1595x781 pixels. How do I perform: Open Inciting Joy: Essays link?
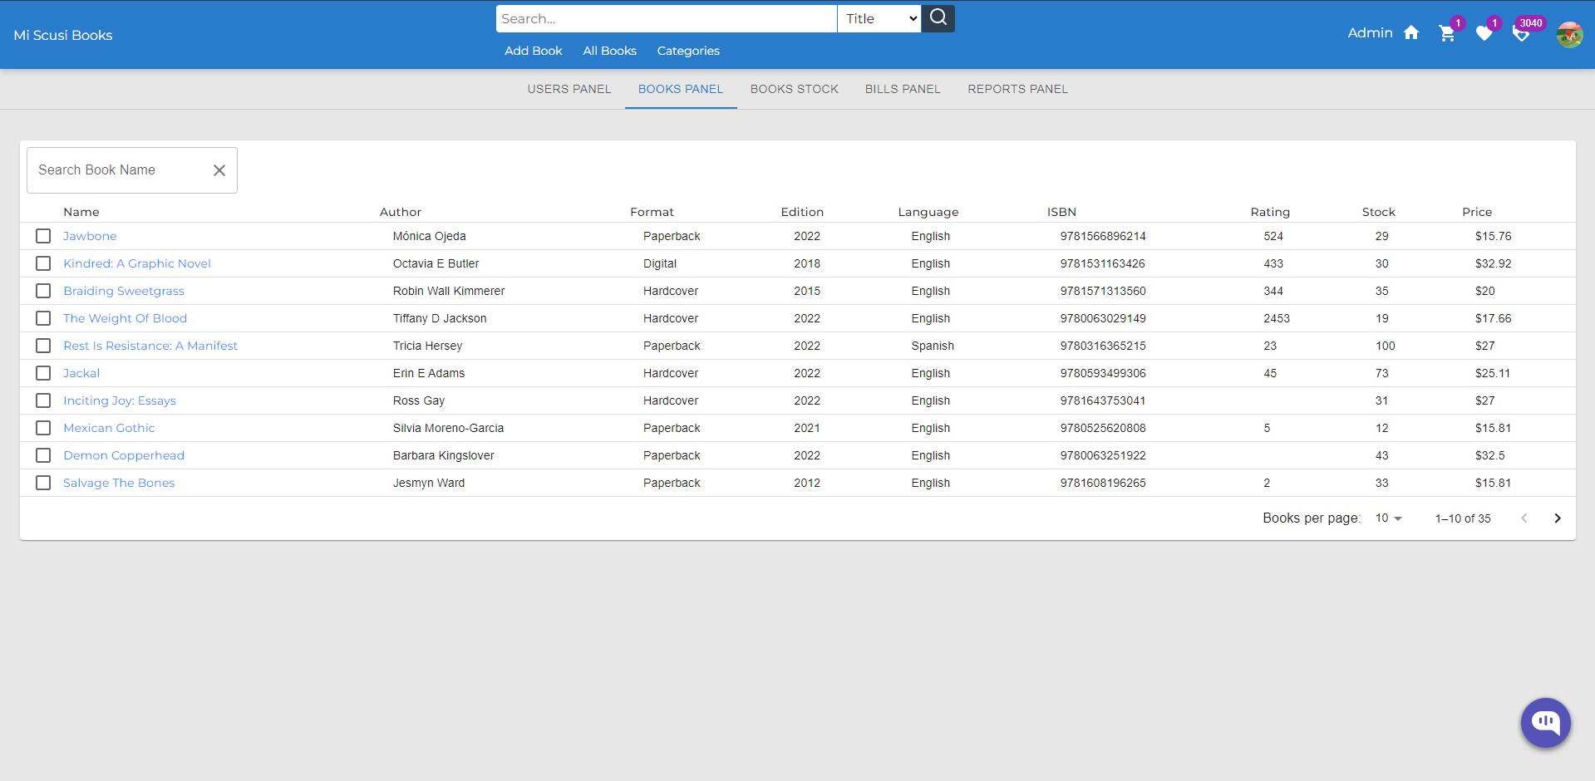tap(120, 400)
